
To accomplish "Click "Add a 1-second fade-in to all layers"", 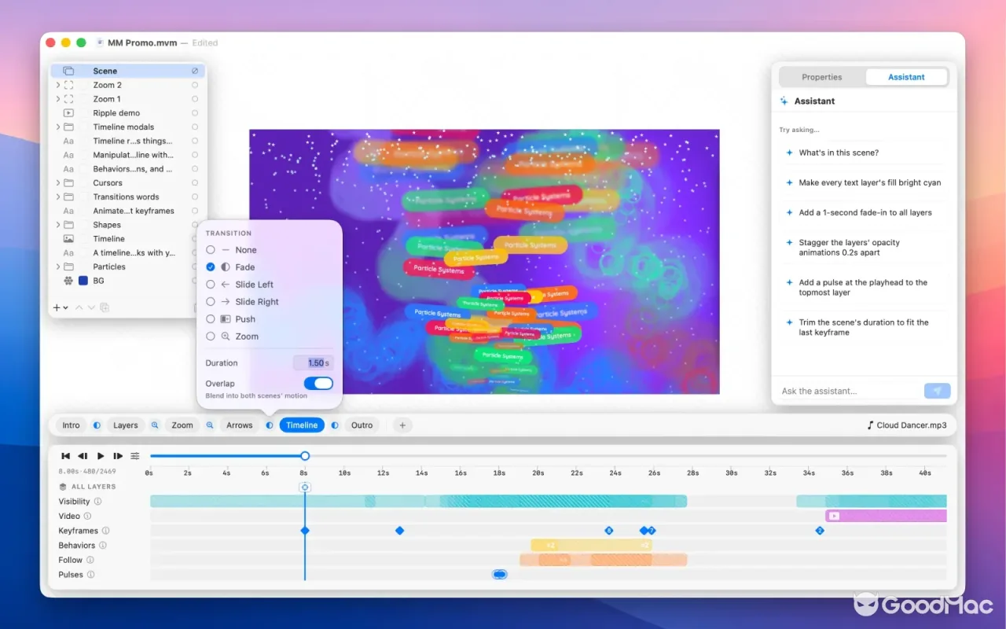I will coord(865,212).
